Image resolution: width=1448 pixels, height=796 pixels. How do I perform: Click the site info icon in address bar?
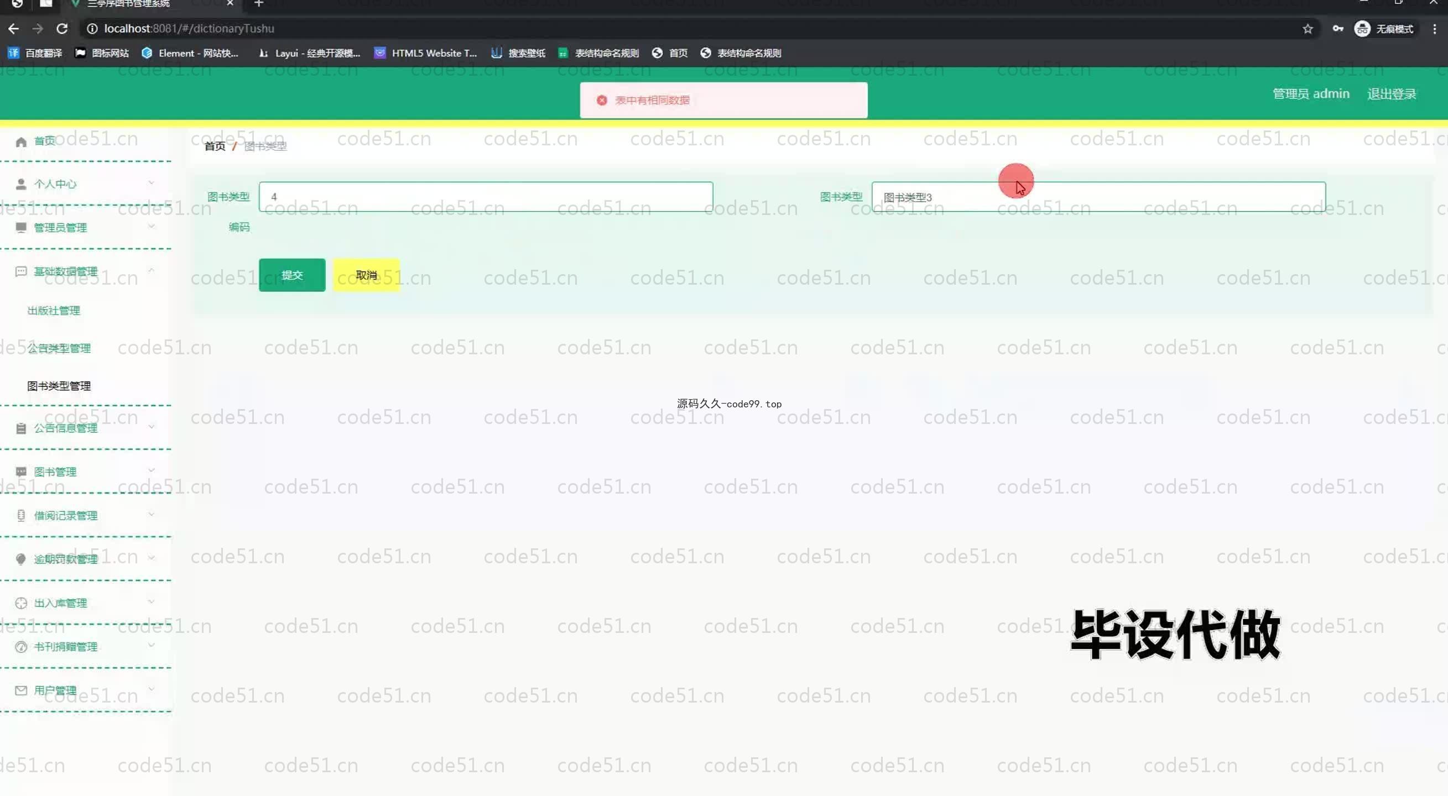pyautogui.click(x=92, y=29)
